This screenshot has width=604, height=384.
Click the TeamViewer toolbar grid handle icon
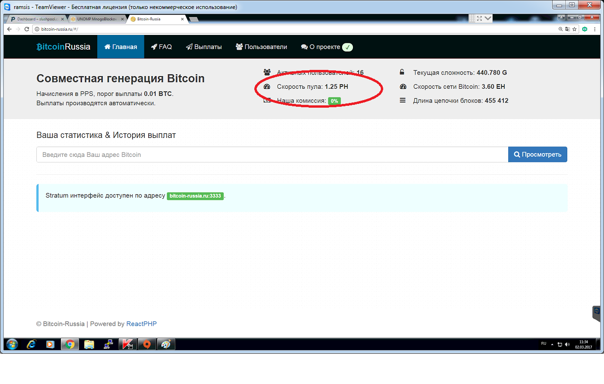click(472, 18)
